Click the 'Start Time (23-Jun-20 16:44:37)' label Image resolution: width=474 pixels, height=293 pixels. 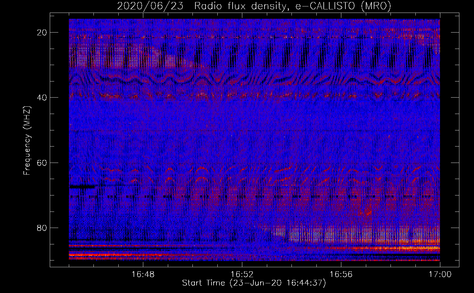click(254, 283)
